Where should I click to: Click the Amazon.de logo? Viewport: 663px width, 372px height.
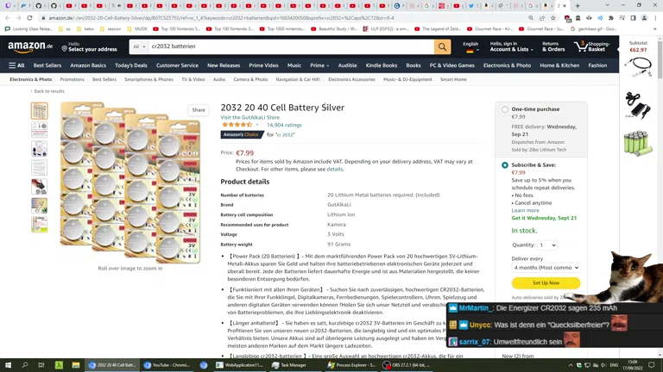[30, 46]
